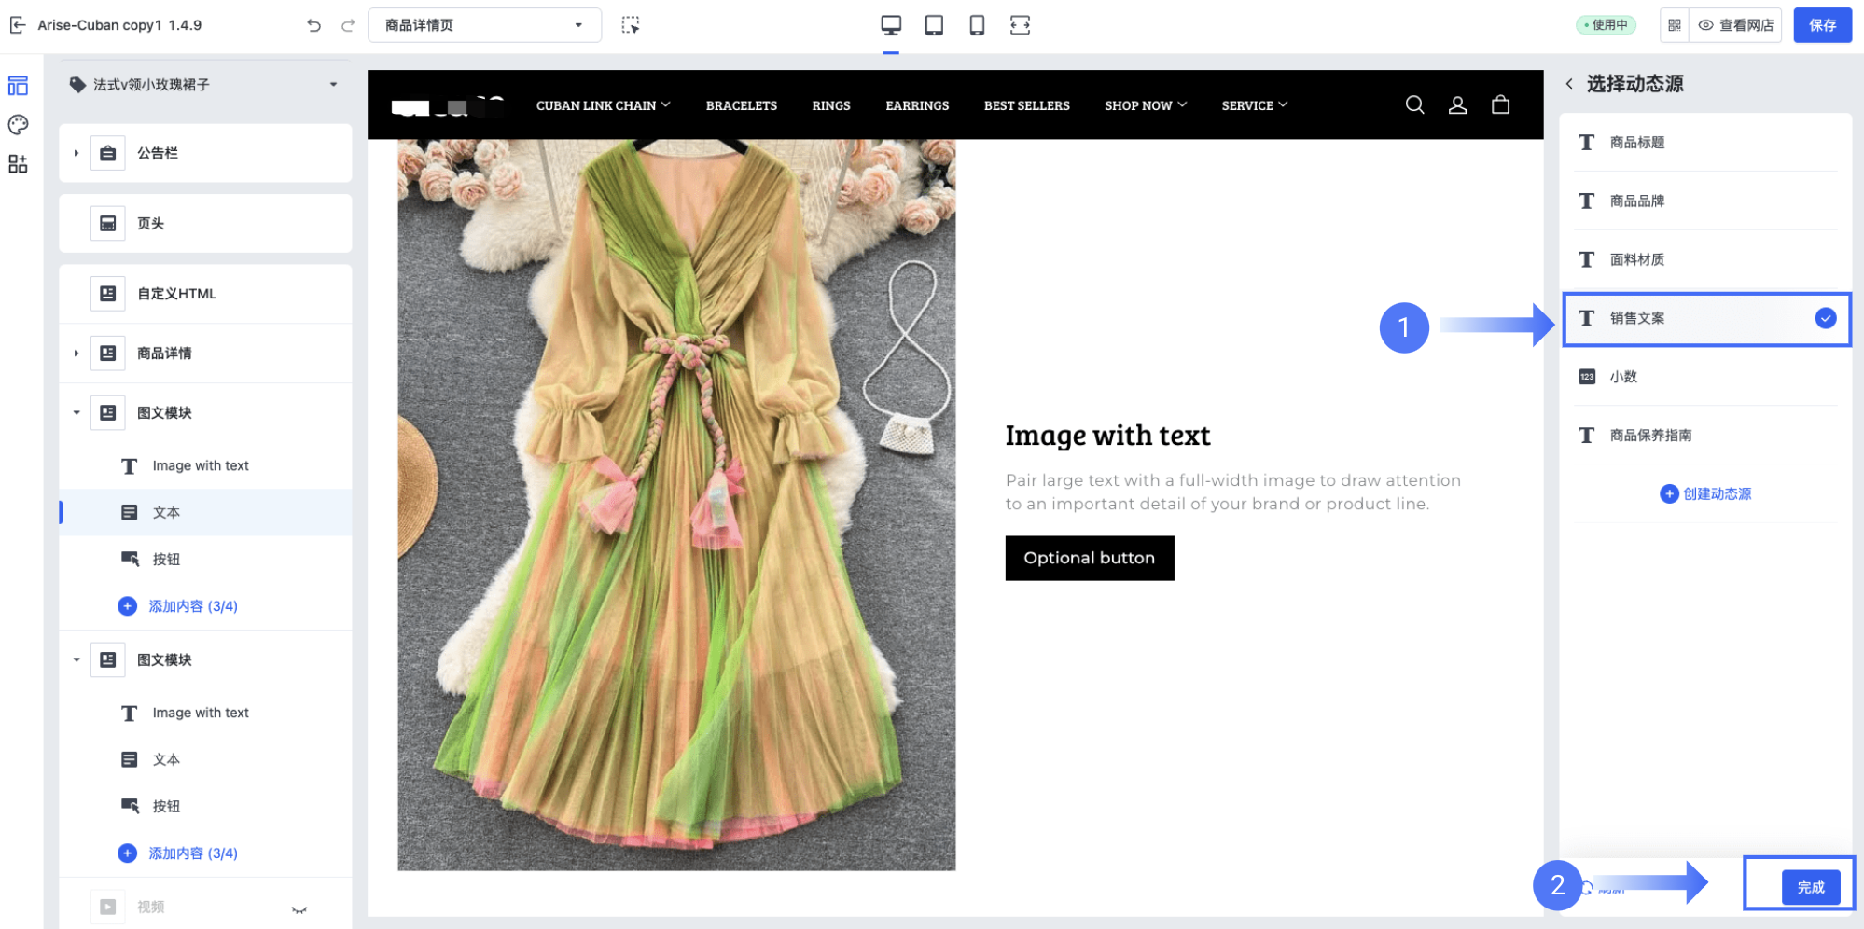Click the undo arrow icon
This screenshot has width=1864, height=929.
coord(313,25)
